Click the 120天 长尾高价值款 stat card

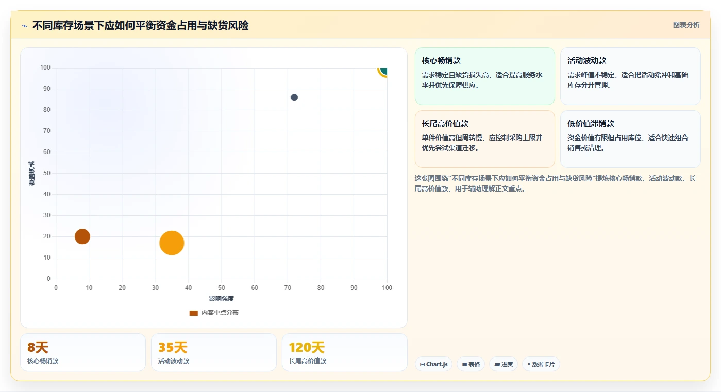coord(345,352)
